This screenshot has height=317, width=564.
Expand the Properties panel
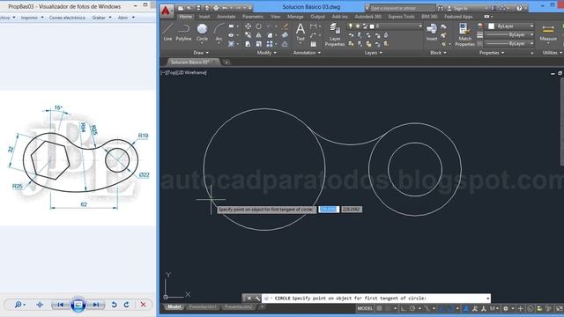click(492, 53)
